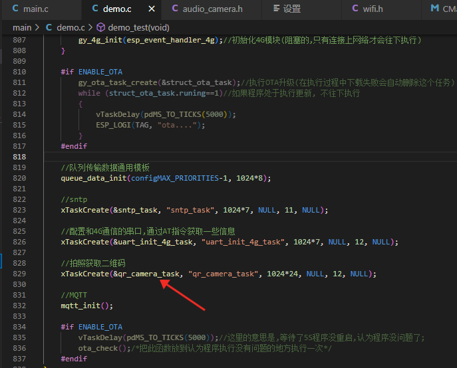Click the "uart_init_4g_task" string
This screenshot has width=457, height=368.
point(243,242)
